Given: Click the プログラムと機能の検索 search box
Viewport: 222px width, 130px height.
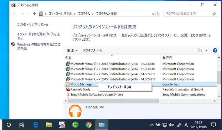Looking at the screenshot, I should 188,14.
